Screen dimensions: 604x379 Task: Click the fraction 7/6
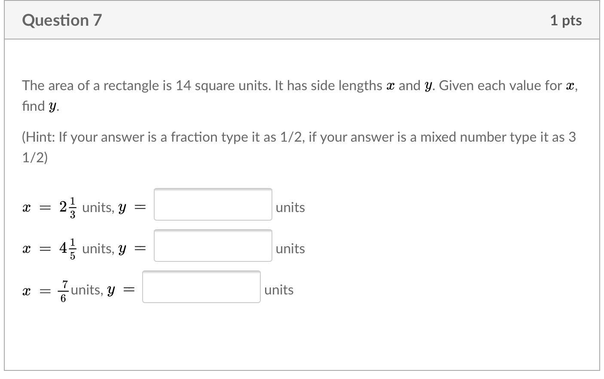(64, 291)
